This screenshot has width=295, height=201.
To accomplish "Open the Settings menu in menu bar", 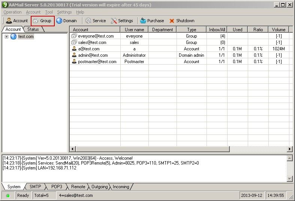I will (x=64, y=12).
